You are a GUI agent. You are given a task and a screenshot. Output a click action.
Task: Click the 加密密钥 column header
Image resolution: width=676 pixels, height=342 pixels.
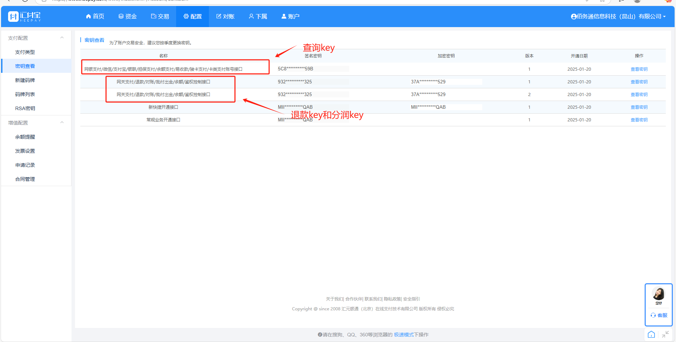pos(446,56)
